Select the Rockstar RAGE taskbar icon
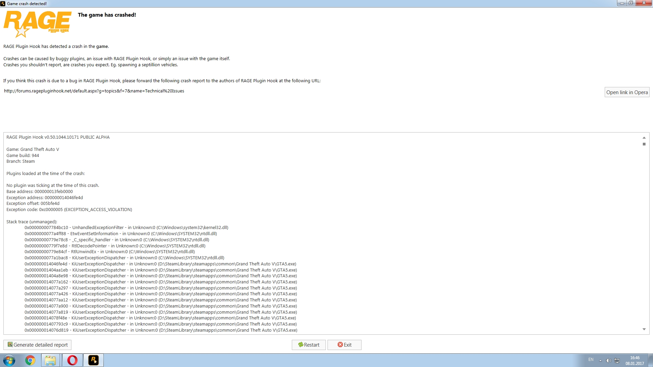This screenshot has height=367, width=653. coord(93,360)
